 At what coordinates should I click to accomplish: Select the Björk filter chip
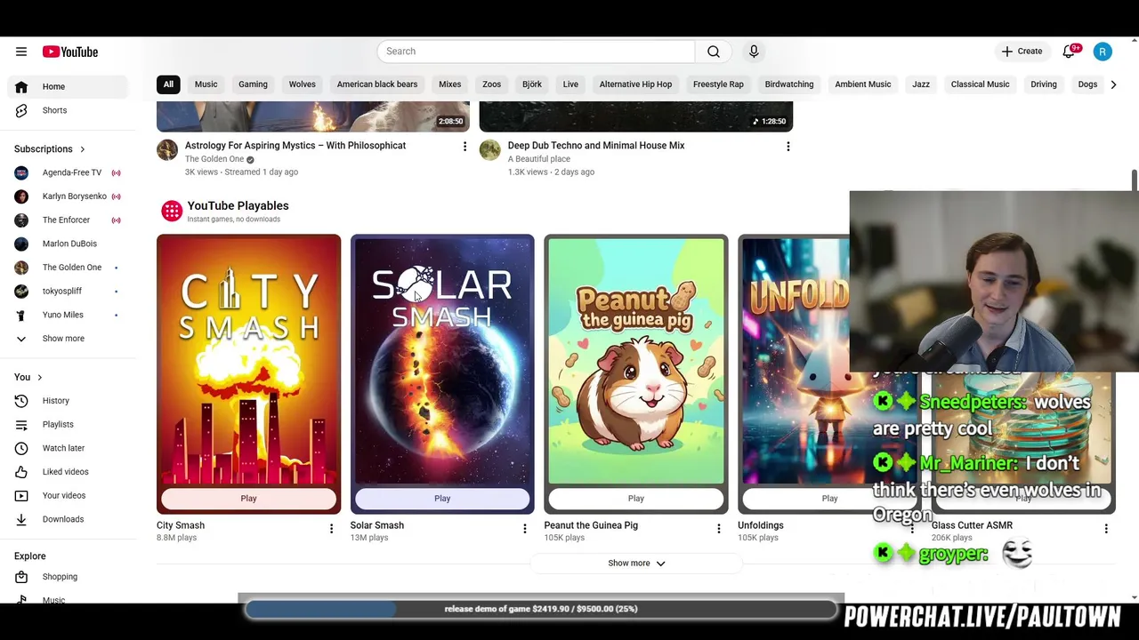point(532,84)
